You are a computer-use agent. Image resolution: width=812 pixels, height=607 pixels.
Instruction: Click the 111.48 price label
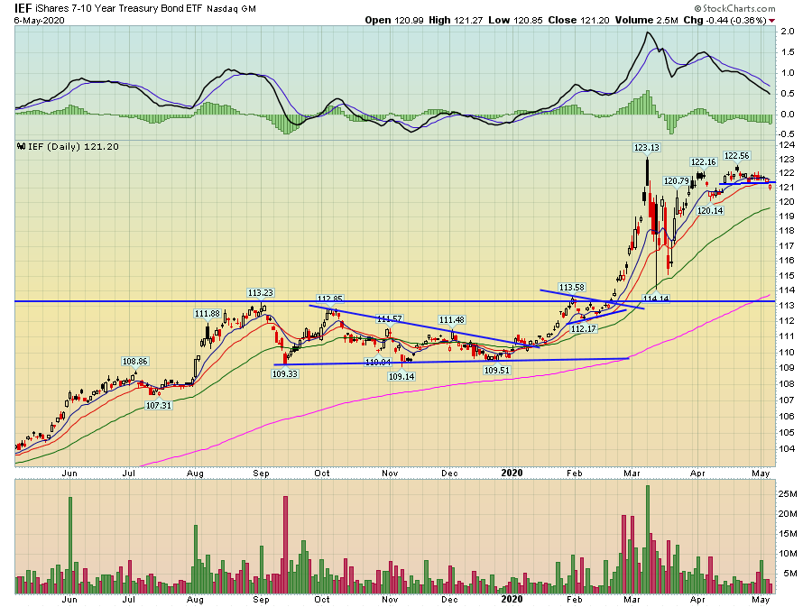point(451,320)
